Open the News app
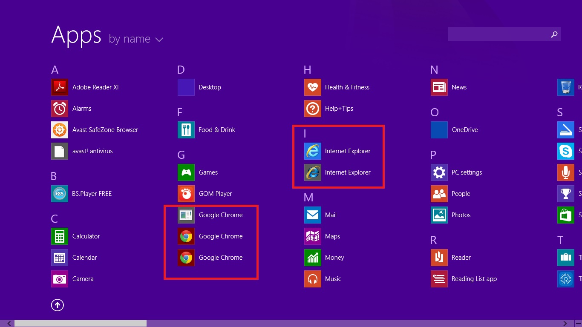Viewport: 582px width, 327px height. (x=449, y=87)
